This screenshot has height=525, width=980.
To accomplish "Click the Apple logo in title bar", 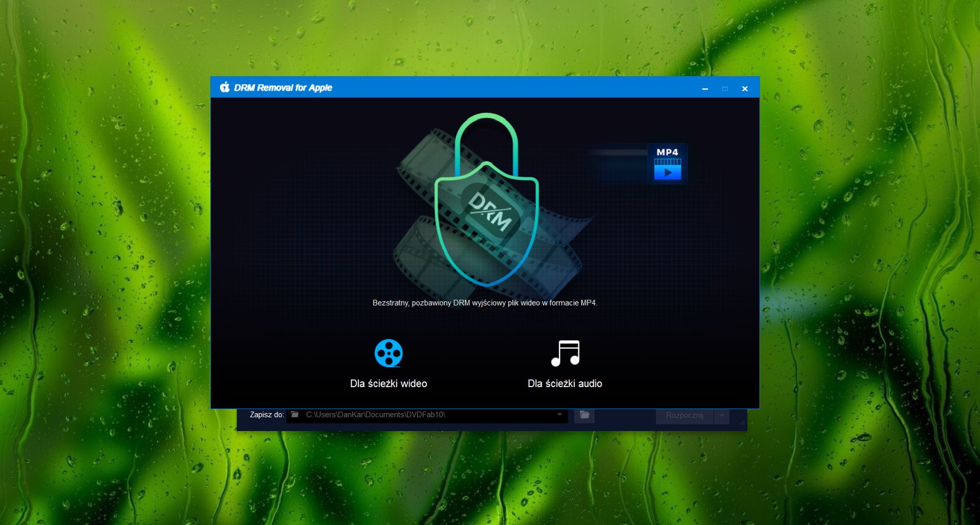I will 225,87.
